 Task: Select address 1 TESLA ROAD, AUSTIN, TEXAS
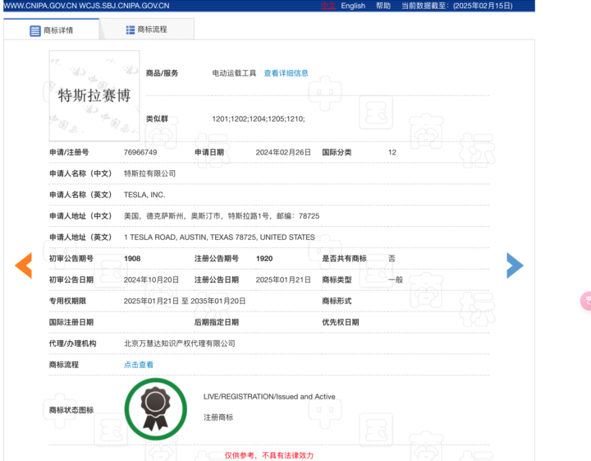tap(219, 237)
